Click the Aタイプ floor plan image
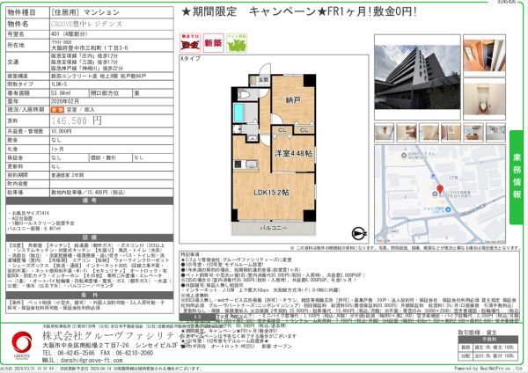 point(274,150)
